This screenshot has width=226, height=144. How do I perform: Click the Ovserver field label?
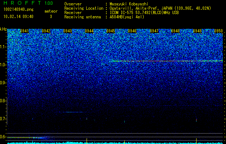click(73, 4)
